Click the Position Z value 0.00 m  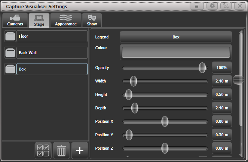click(x=222, y=148)
